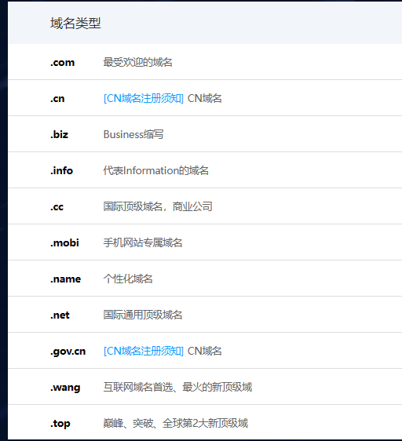Select the .name domain label
The image size is (402, 441).
pos(66,279)
